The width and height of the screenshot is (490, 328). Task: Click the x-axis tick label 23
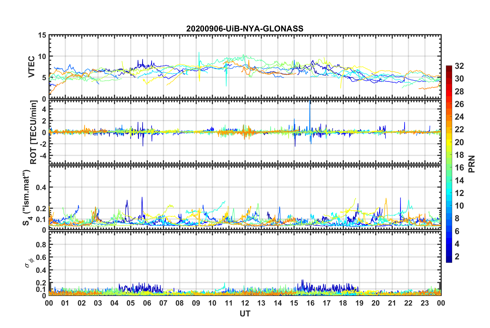[425, 303]
